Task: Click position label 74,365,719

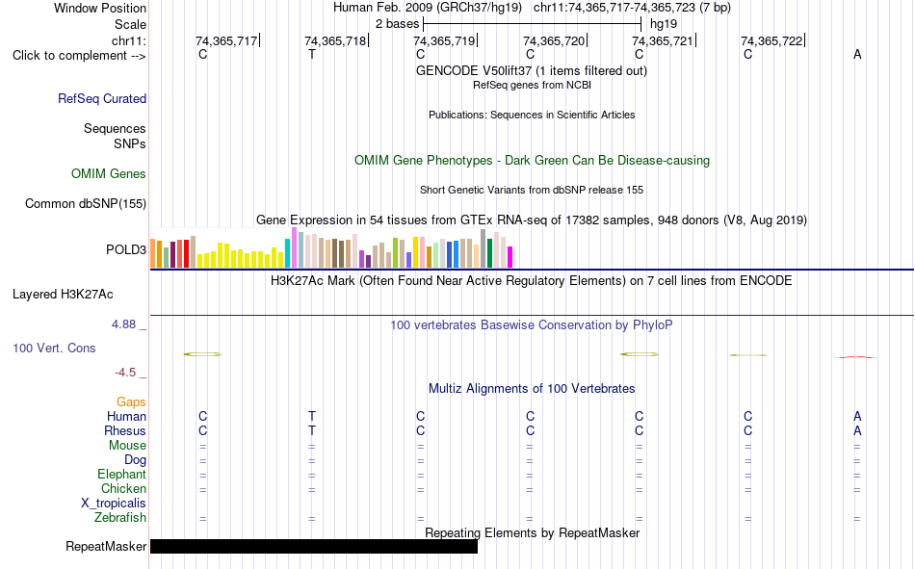Action: click(444, 40)
